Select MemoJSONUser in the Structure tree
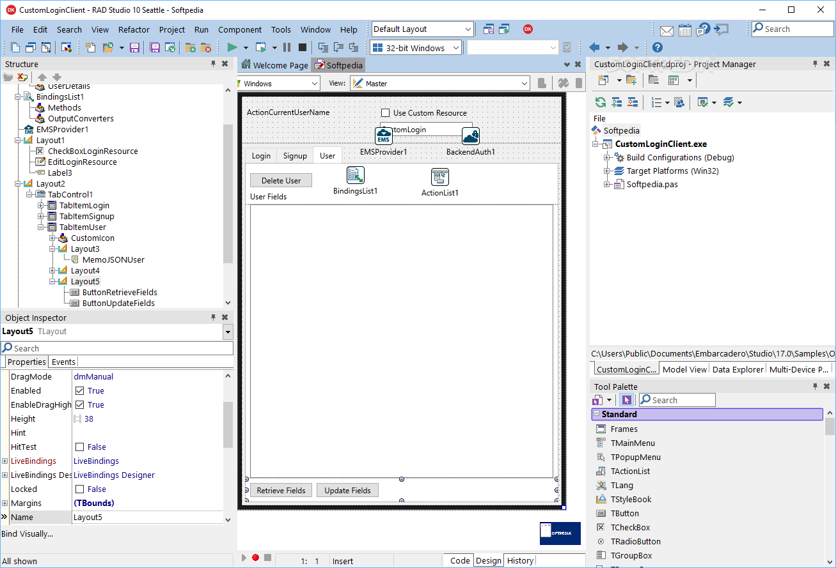This screenshot has width=836, height=568. click(x=113, y=260)
